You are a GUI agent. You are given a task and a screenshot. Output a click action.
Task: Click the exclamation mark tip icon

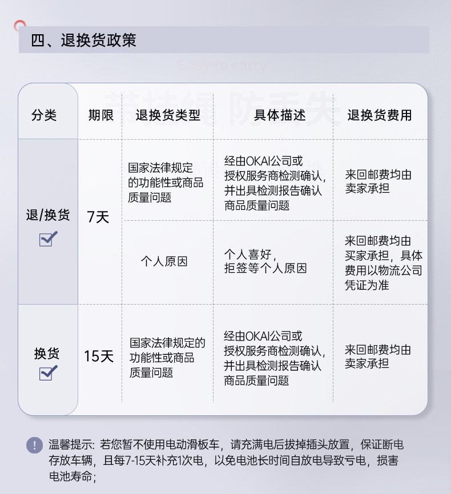pos(35,446)
